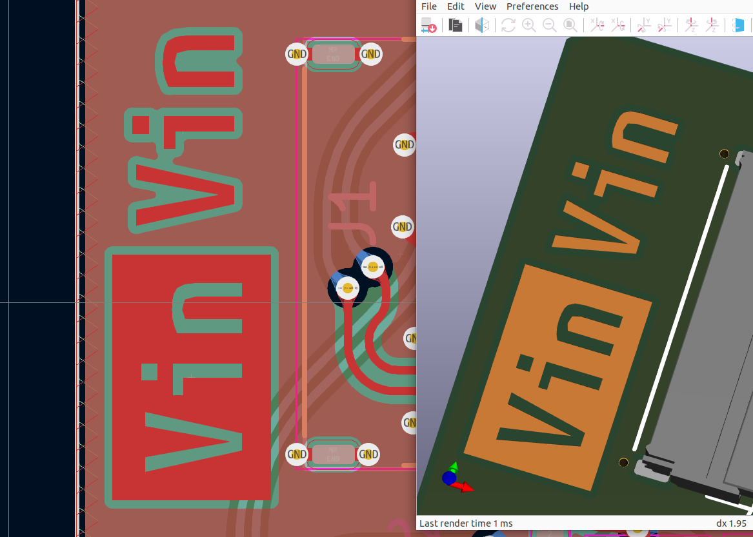Reload the current board in 3D viewer

pos(428,25)
